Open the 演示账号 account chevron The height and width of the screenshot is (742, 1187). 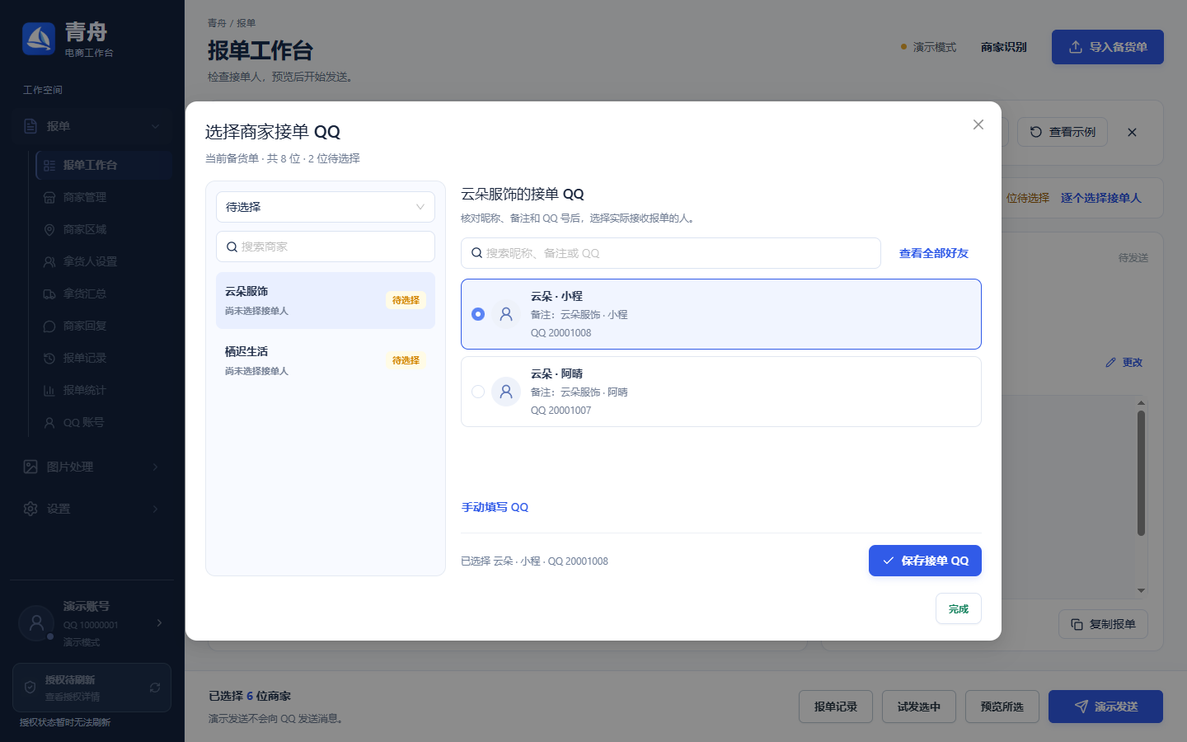pos(159,623)
